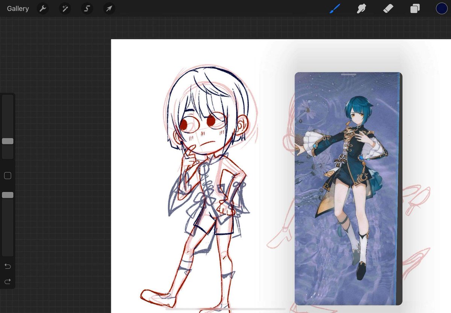Select the Brush tool

[x=334, y=8]
